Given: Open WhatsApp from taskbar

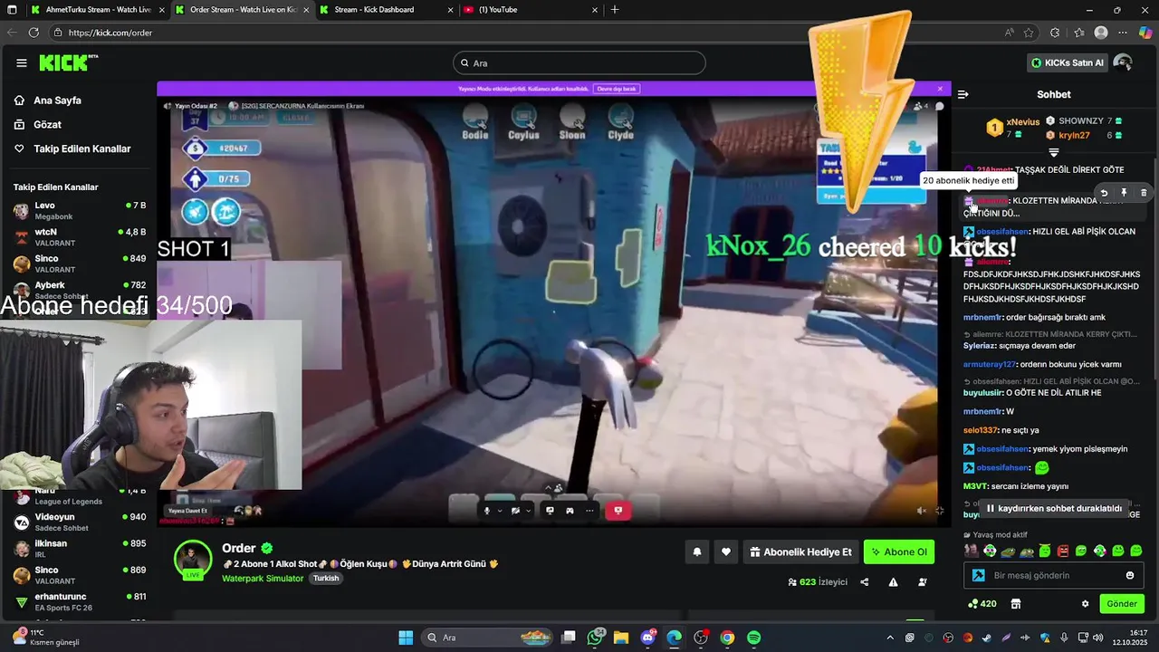Looking at the screenshot, I should tap(596, 638).
